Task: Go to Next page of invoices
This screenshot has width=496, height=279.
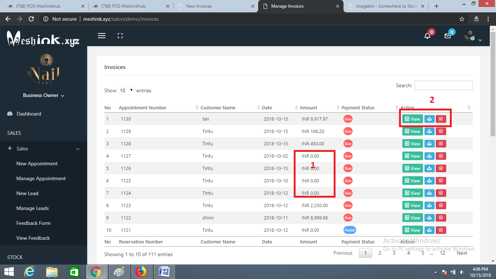Action: (x=462, y=253)
